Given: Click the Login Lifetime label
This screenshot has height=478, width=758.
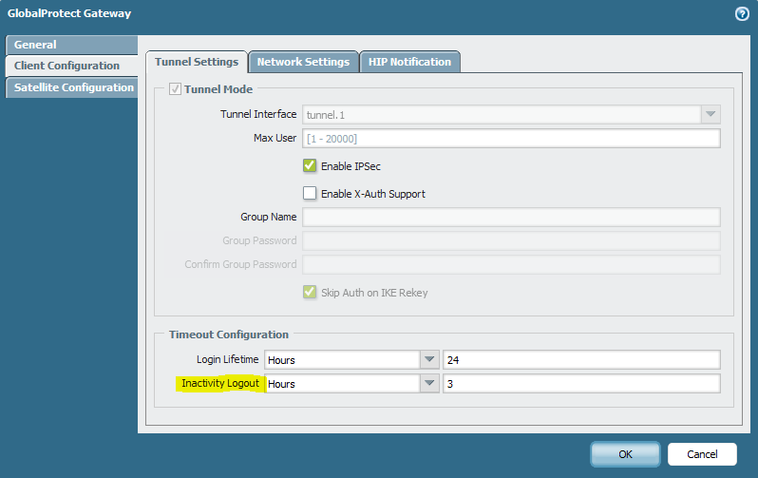Looking at the screenshot, I should 227,359.
